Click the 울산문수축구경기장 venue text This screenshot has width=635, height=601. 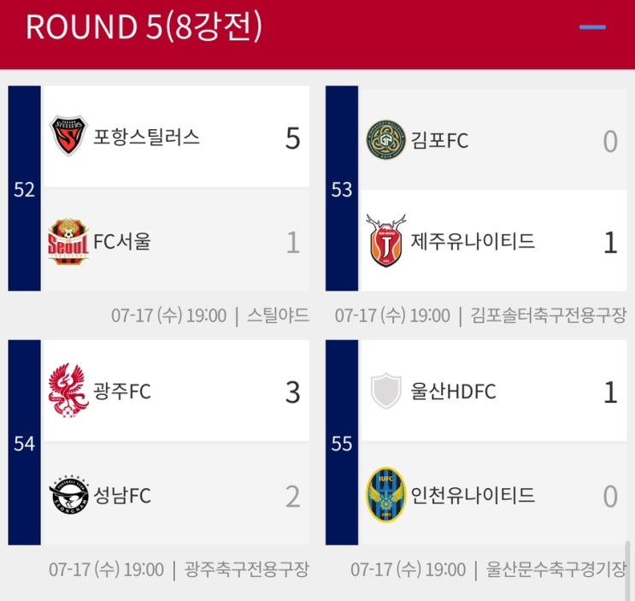click(556, 569)
